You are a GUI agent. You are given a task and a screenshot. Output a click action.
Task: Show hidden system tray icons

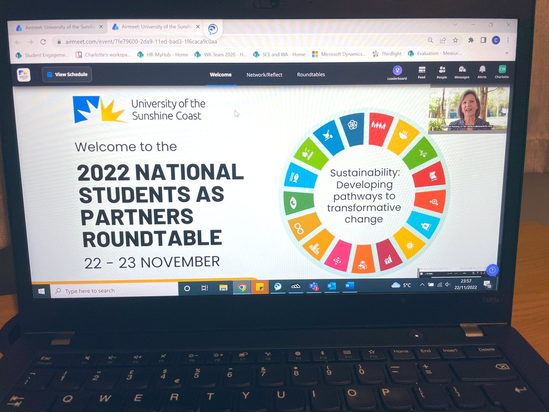click(x=422, y=285)
